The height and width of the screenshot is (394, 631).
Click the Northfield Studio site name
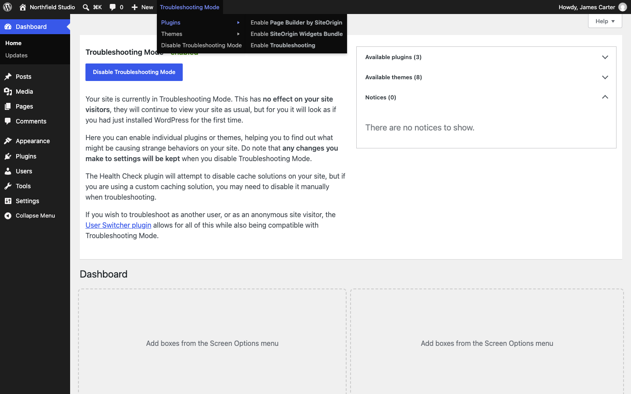(x=52, y=7)
